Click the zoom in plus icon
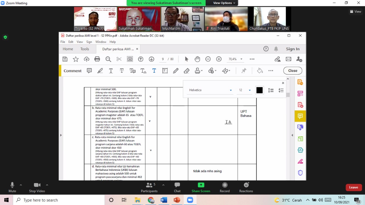Image resolution: width=365 pixels, height=205 pixels. (x=219, y=59)
